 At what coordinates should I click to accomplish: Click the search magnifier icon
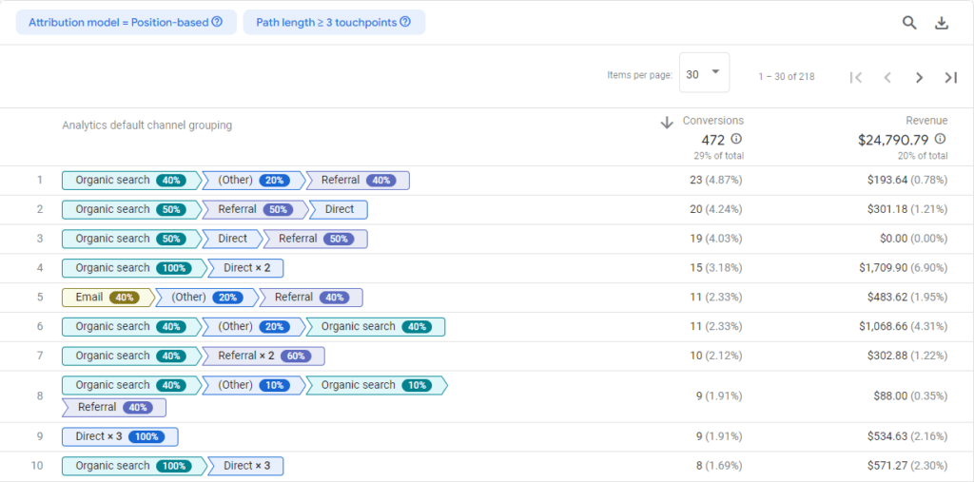pos(908,23)
